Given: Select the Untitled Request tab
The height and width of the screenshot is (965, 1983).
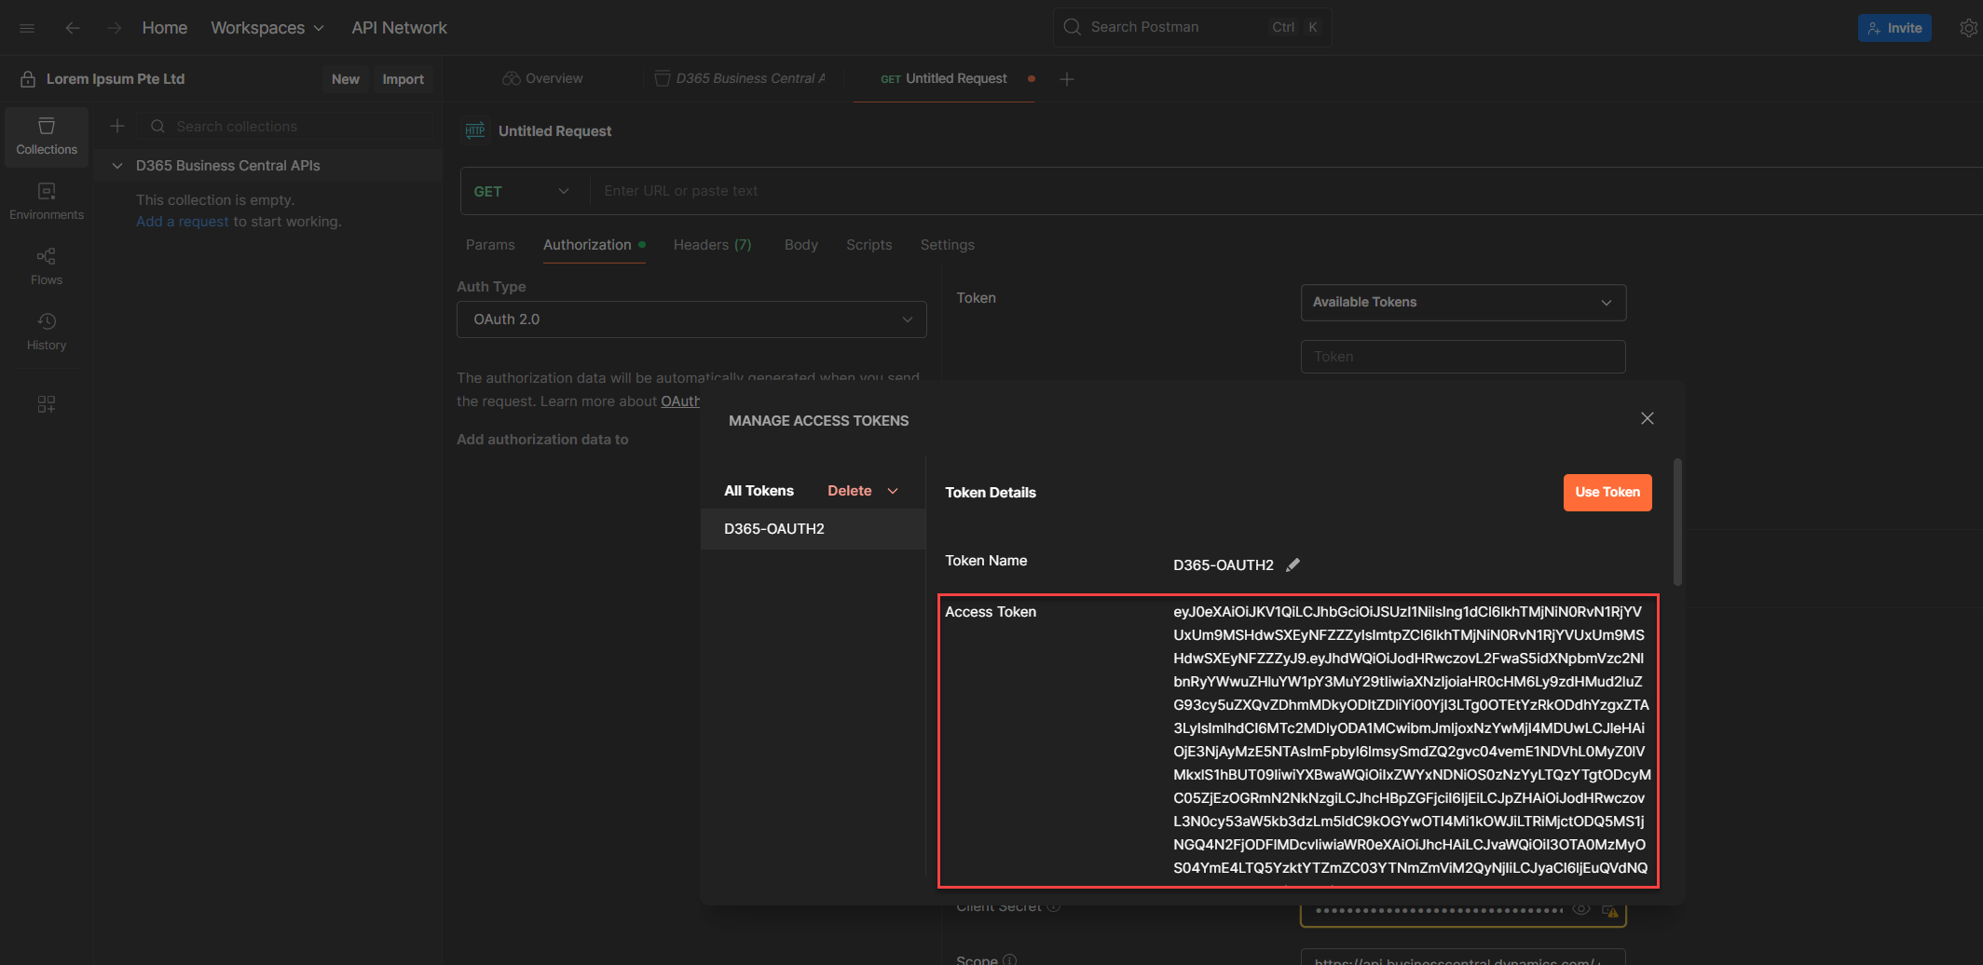Looking at the screenshot, I should click(944, 79).
